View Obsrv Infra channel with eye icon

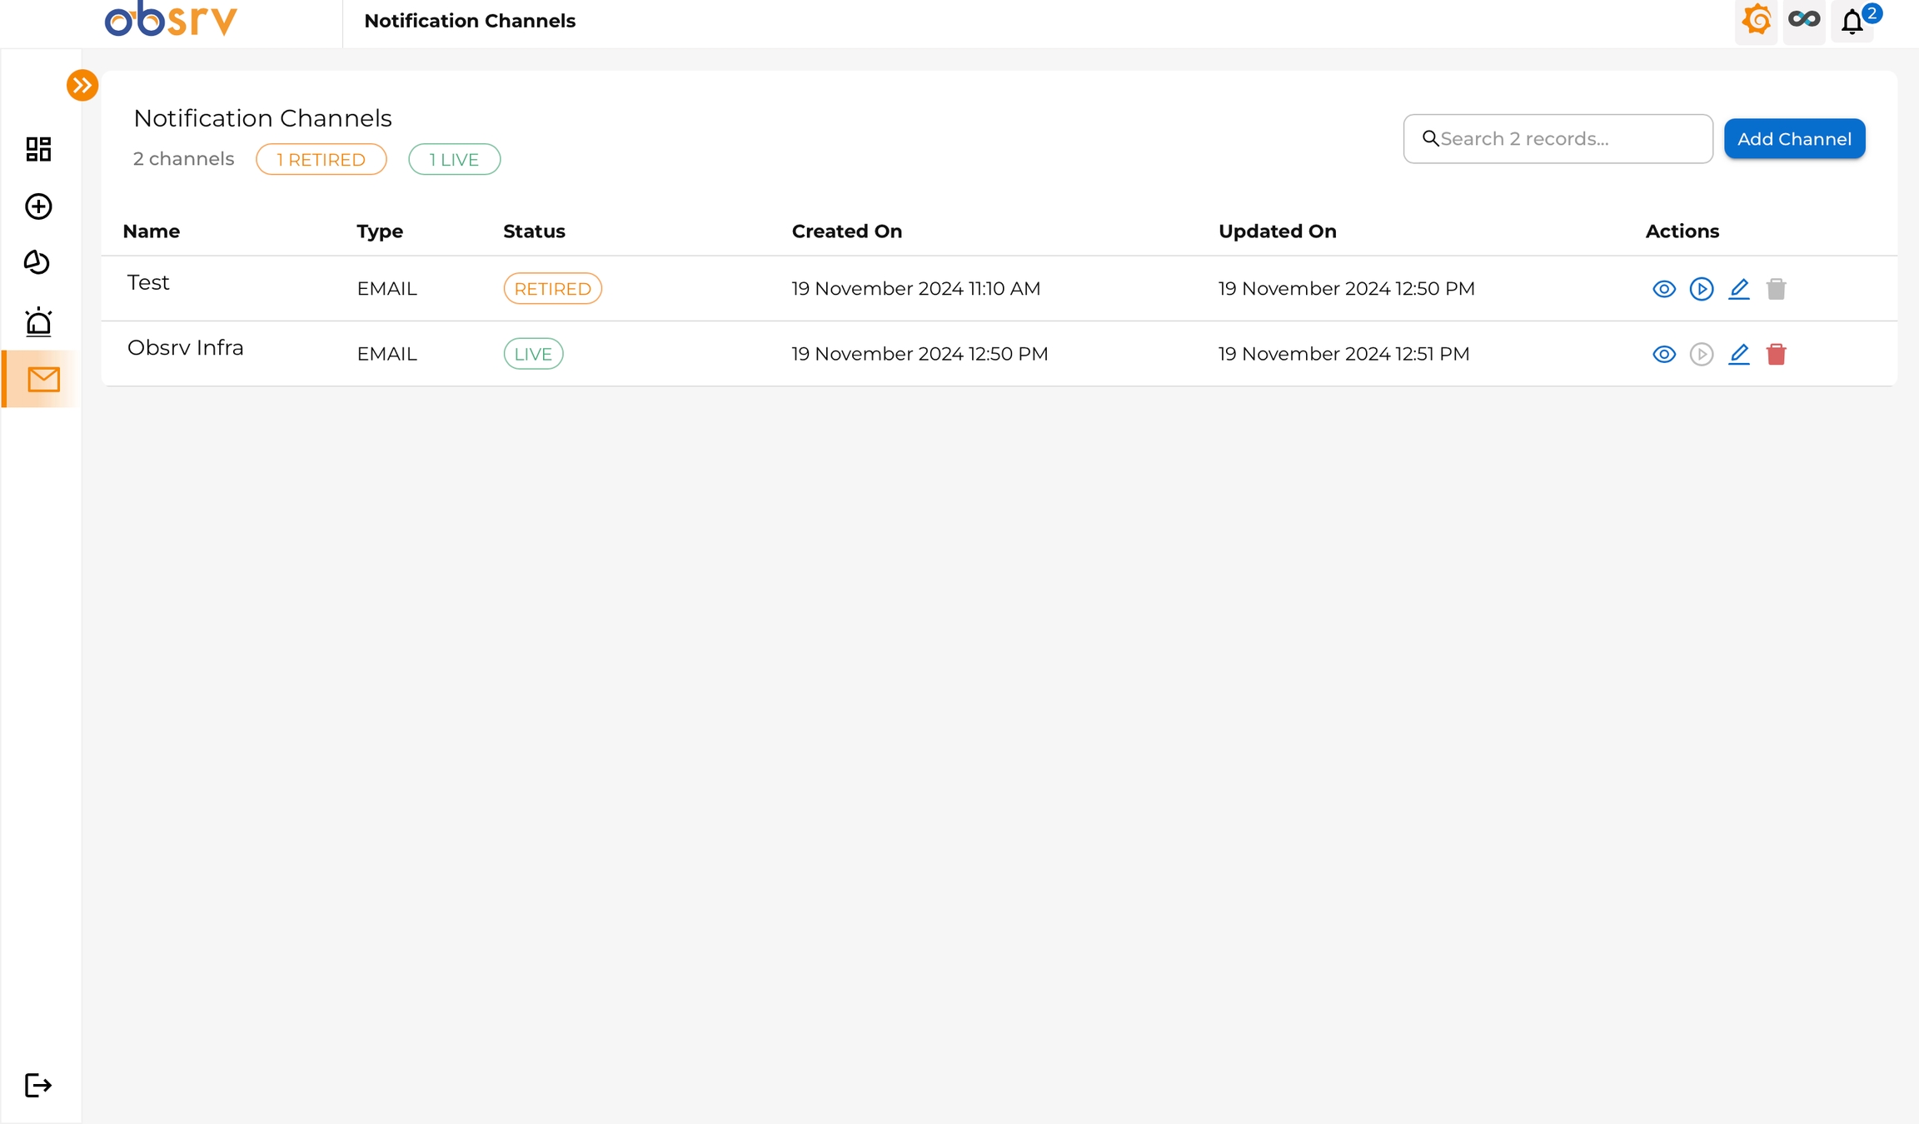1664,354
